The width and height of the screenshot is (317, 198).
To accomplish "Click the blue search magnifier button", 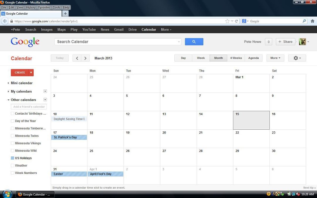I will 194,42.
